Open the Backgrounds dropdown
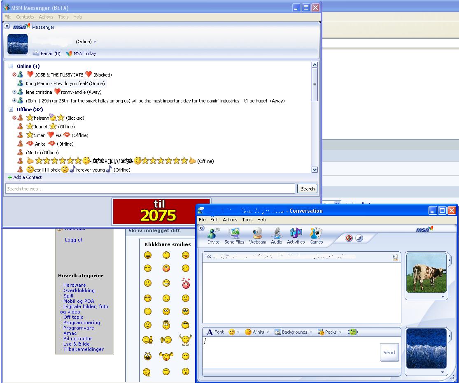 pyautogui.click(x=311, y=332)
